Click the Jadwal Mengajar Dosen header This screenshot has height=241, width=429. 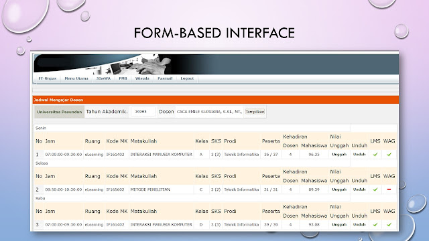58,100
